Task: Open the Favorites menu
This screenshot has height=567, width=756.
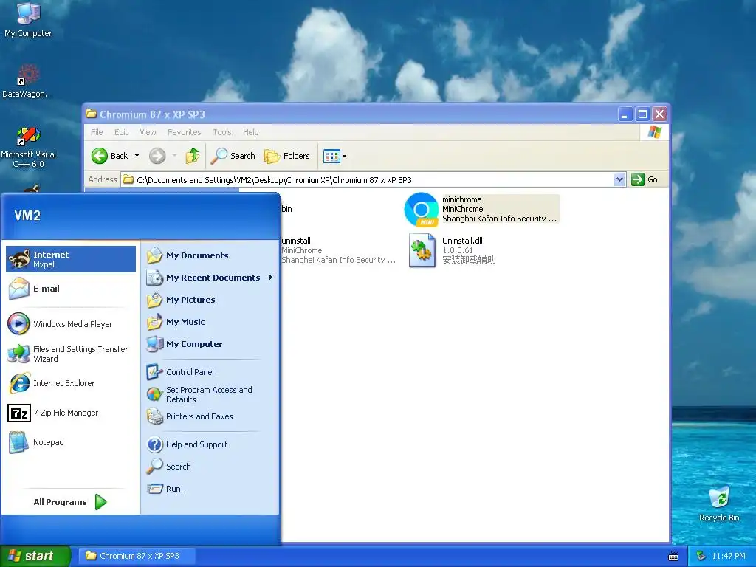Action: 184,132
